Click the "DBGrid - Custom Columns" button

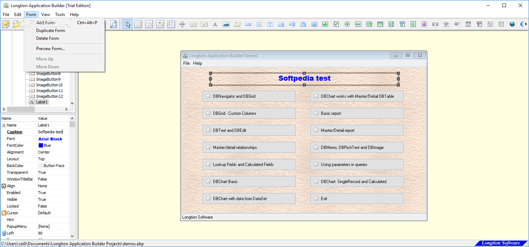249,113
